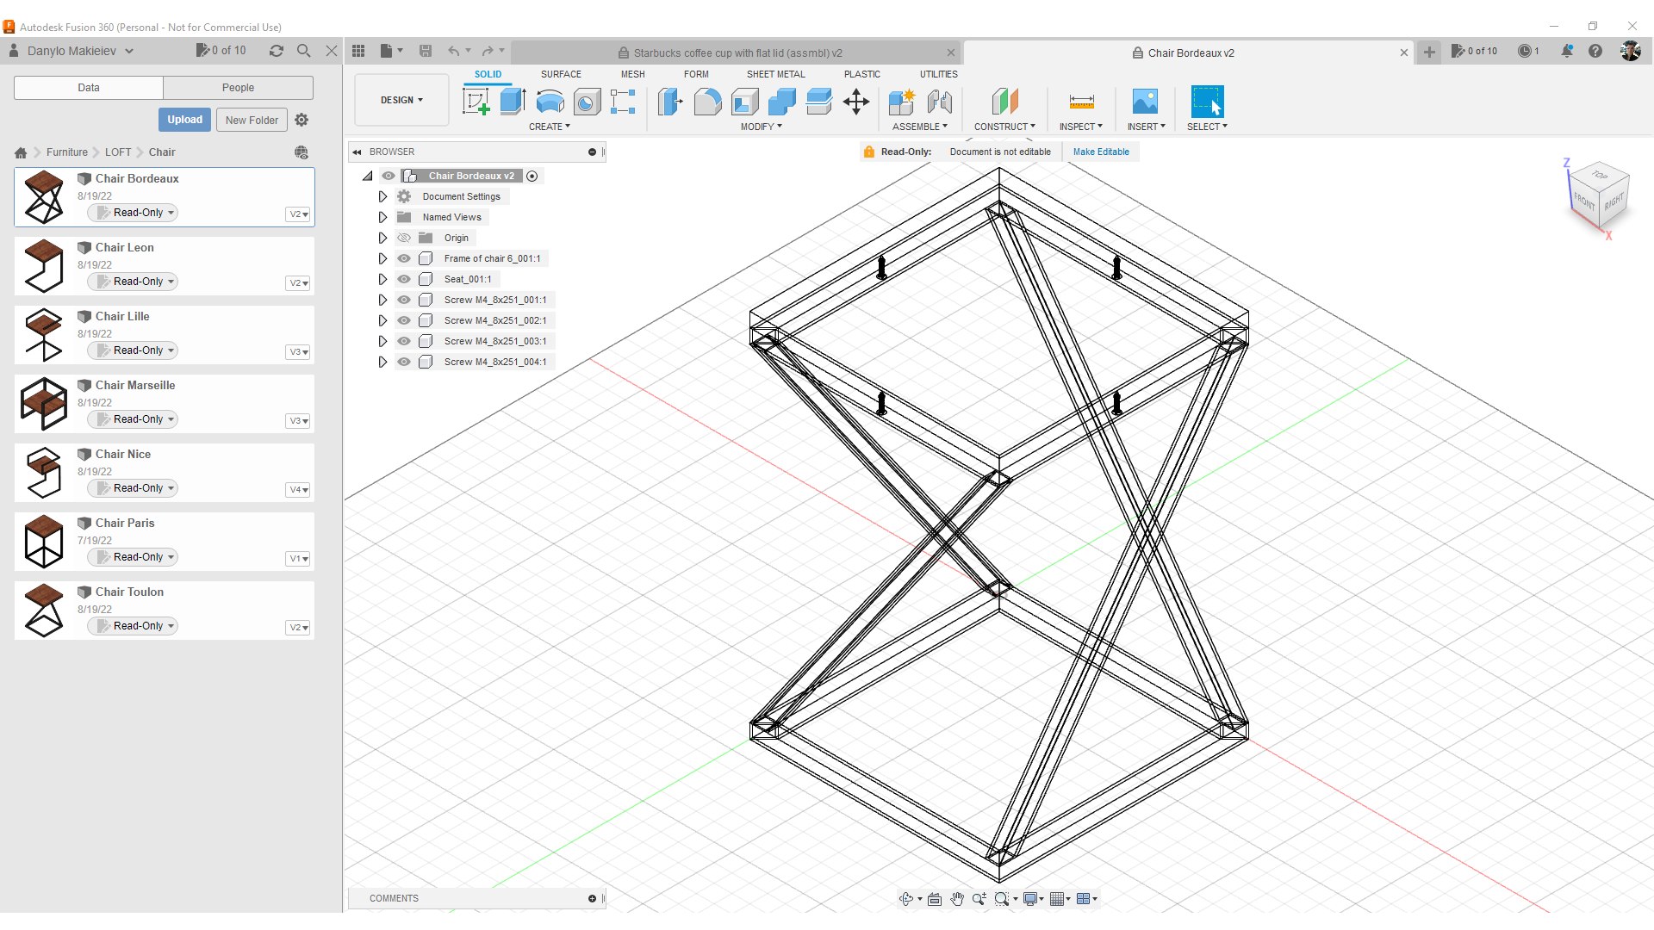This screenshot has width=1654, height=930.
Task: Select the Fillet tool in Modify
Action: [x=707, y=102]
